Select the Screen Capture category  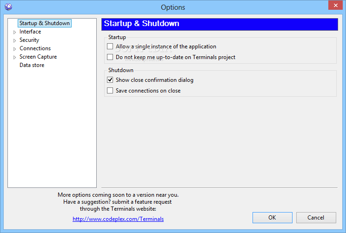(38, 57)
